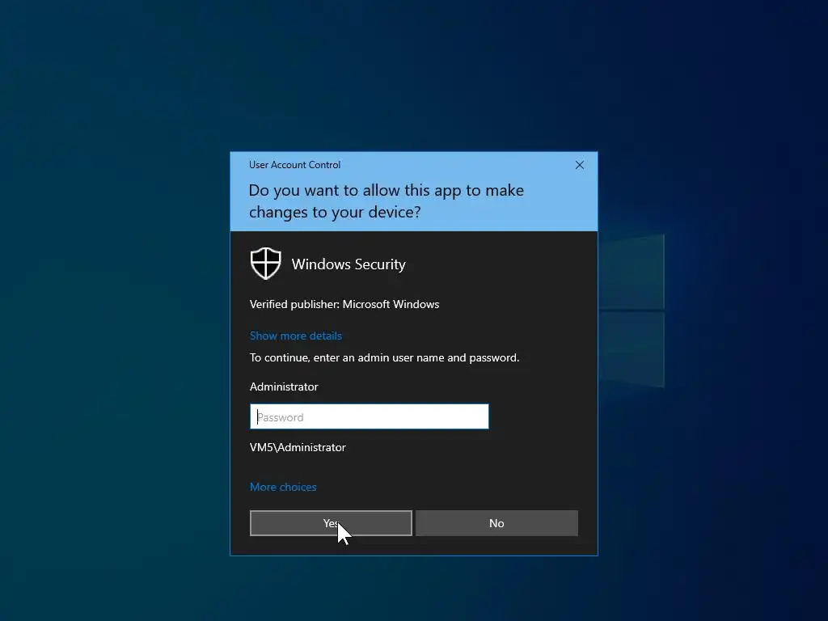Click the User Account Control title text
Image resolution: width=828 pixels, height=621 pixels.
coord(294,165)
